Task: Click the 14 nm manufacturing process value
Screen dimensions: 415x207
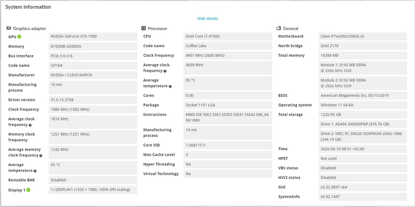Action: (228, 133)
